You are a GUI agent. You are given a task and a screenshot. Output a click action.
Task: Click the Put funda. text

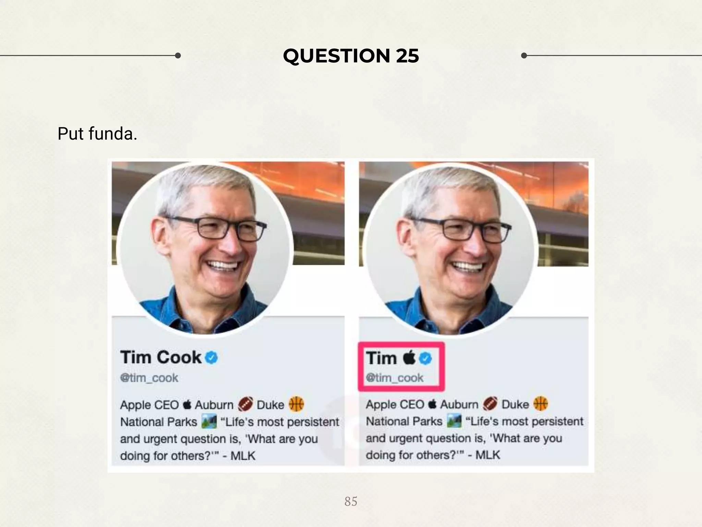coord(97,134)
